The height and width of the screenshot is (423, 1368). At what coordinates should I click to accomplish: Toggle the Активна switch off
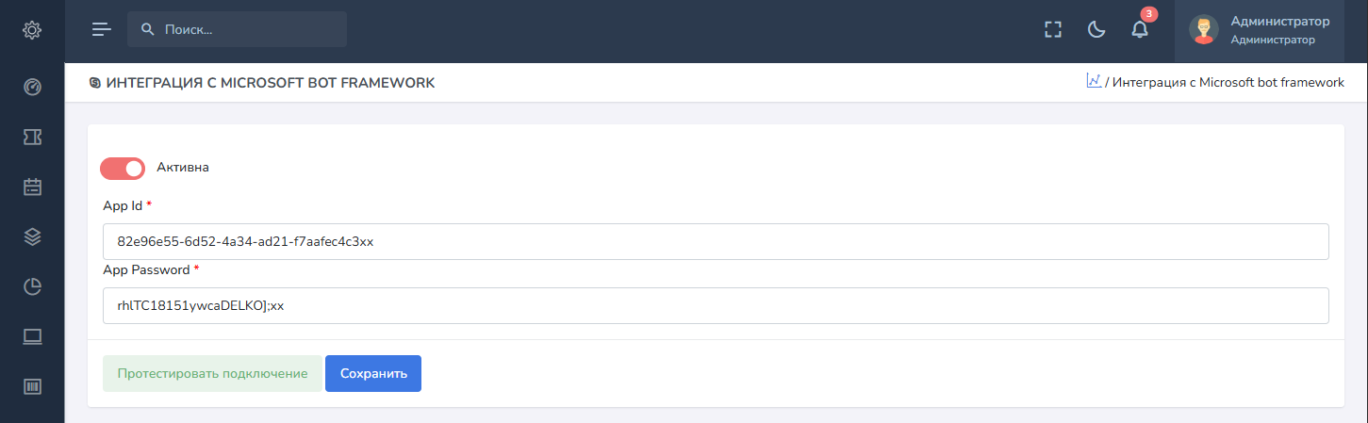(123, 168)
